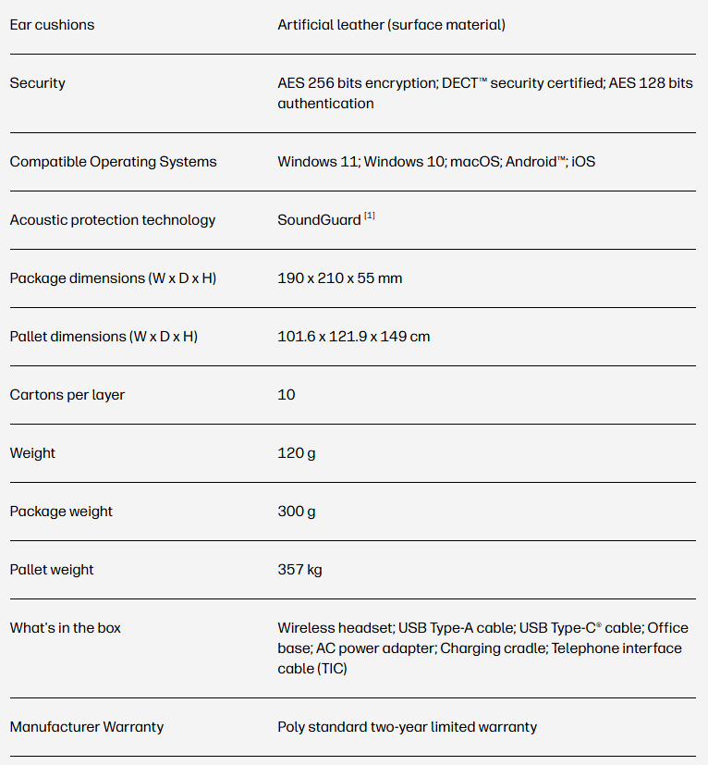Click the 190 x 210 x 55 mm value

pos(339,278)
